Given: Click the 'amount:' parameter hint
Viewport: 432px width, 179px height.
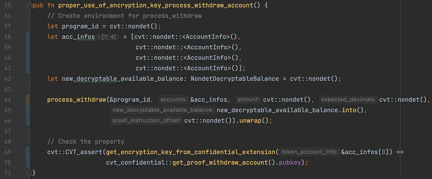Looking at the screenshot, I should point(248,100).
